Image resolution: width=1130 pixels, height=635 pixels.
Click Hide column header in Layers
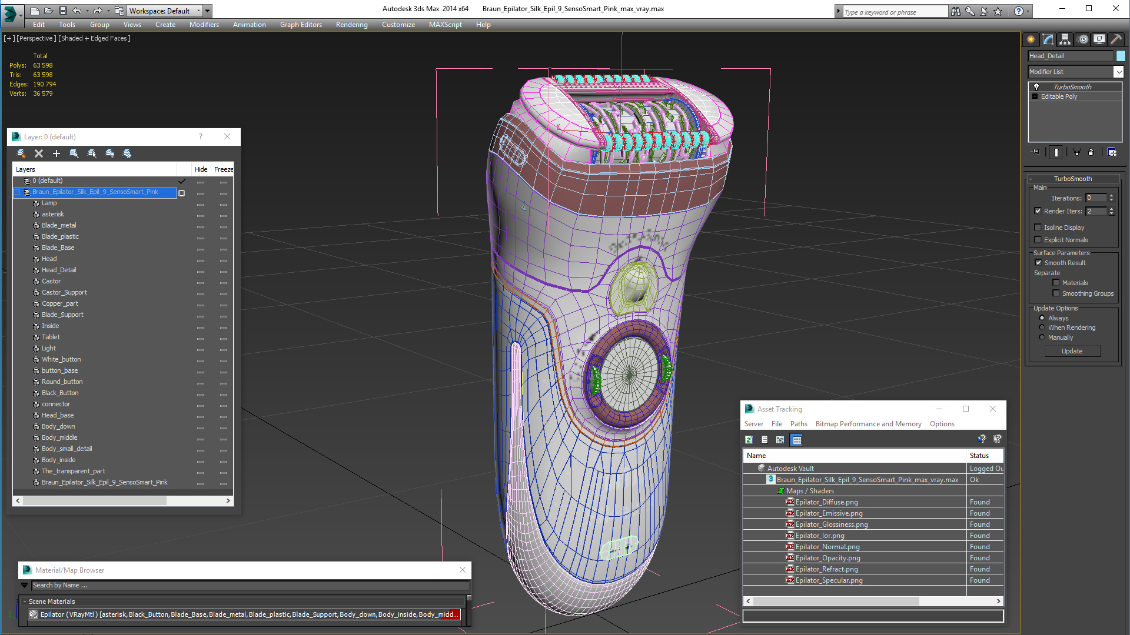point(201,169)
